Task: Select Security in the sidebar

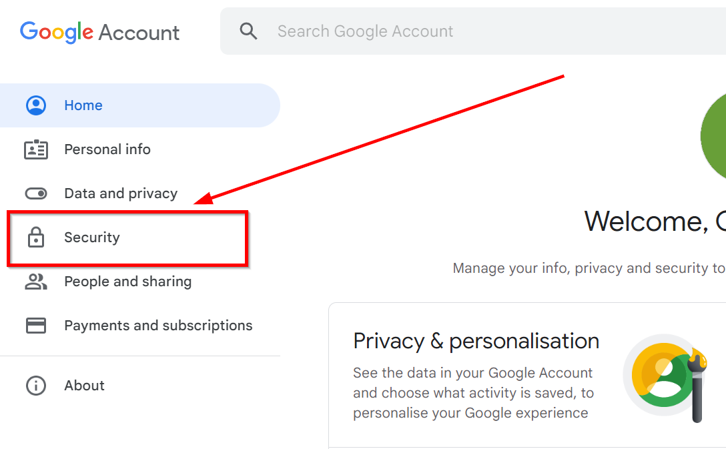Action: coord(92,238)
